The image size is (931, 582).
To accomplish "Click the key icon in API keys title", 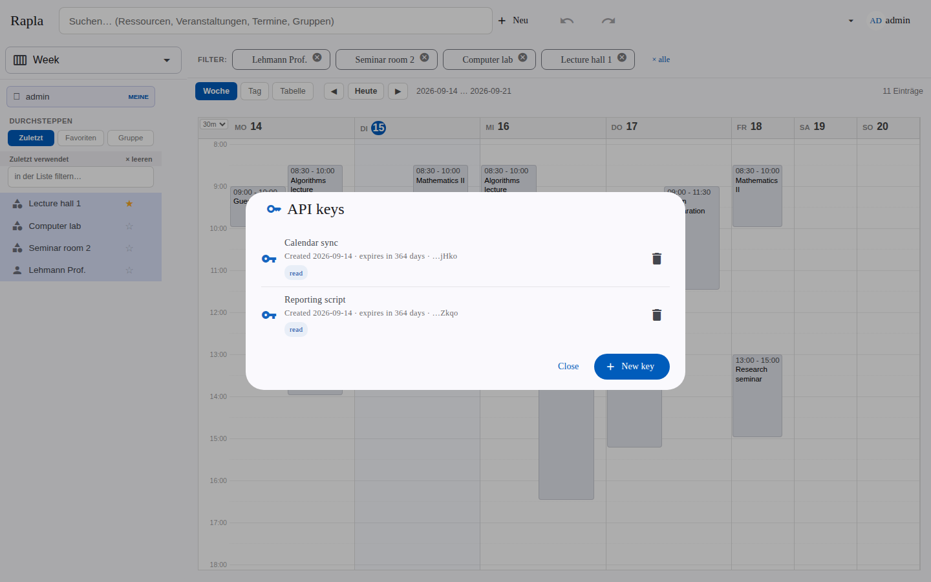I will click(x=274, y=209).
